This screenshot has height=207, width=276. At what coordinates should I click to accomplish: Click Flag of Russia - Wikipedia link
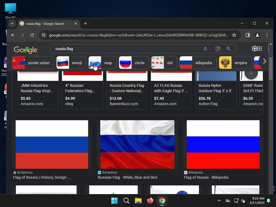click(x=206, y=177)
